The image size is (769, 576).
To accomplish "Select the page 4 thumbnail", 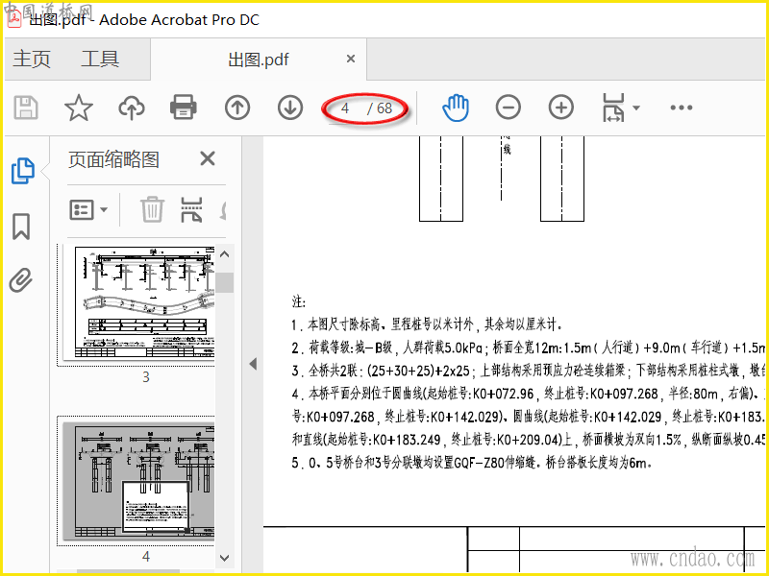I will click(x=138, y=482).
